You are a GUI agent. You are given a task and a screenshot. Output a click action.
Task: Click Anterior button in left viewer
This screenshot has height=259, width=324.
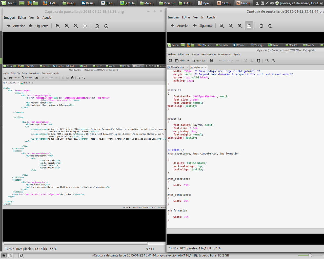tap(16, 26)
